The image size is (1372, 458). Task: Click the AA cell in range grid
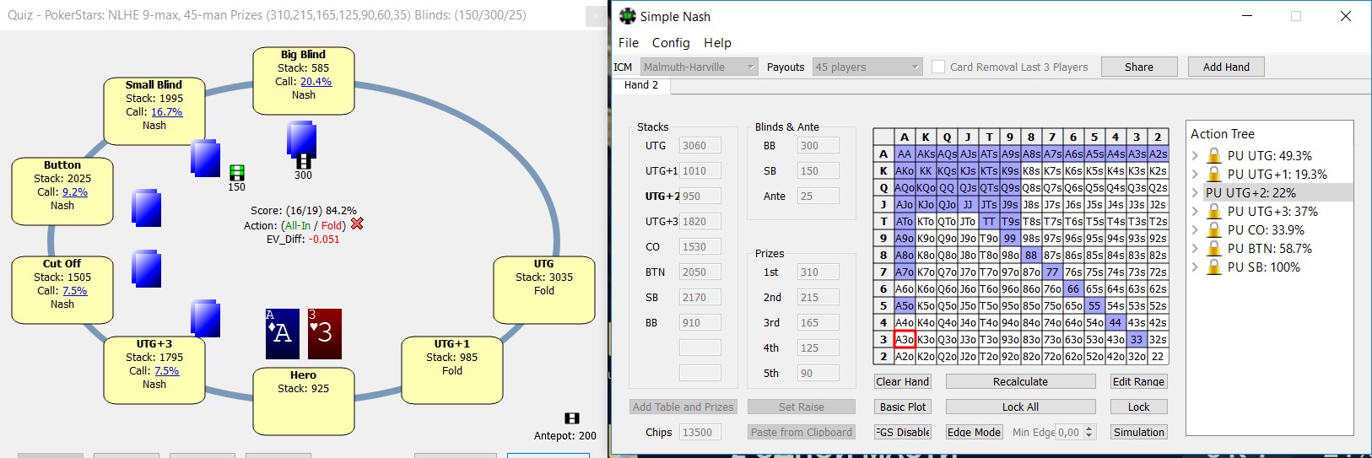905,154
